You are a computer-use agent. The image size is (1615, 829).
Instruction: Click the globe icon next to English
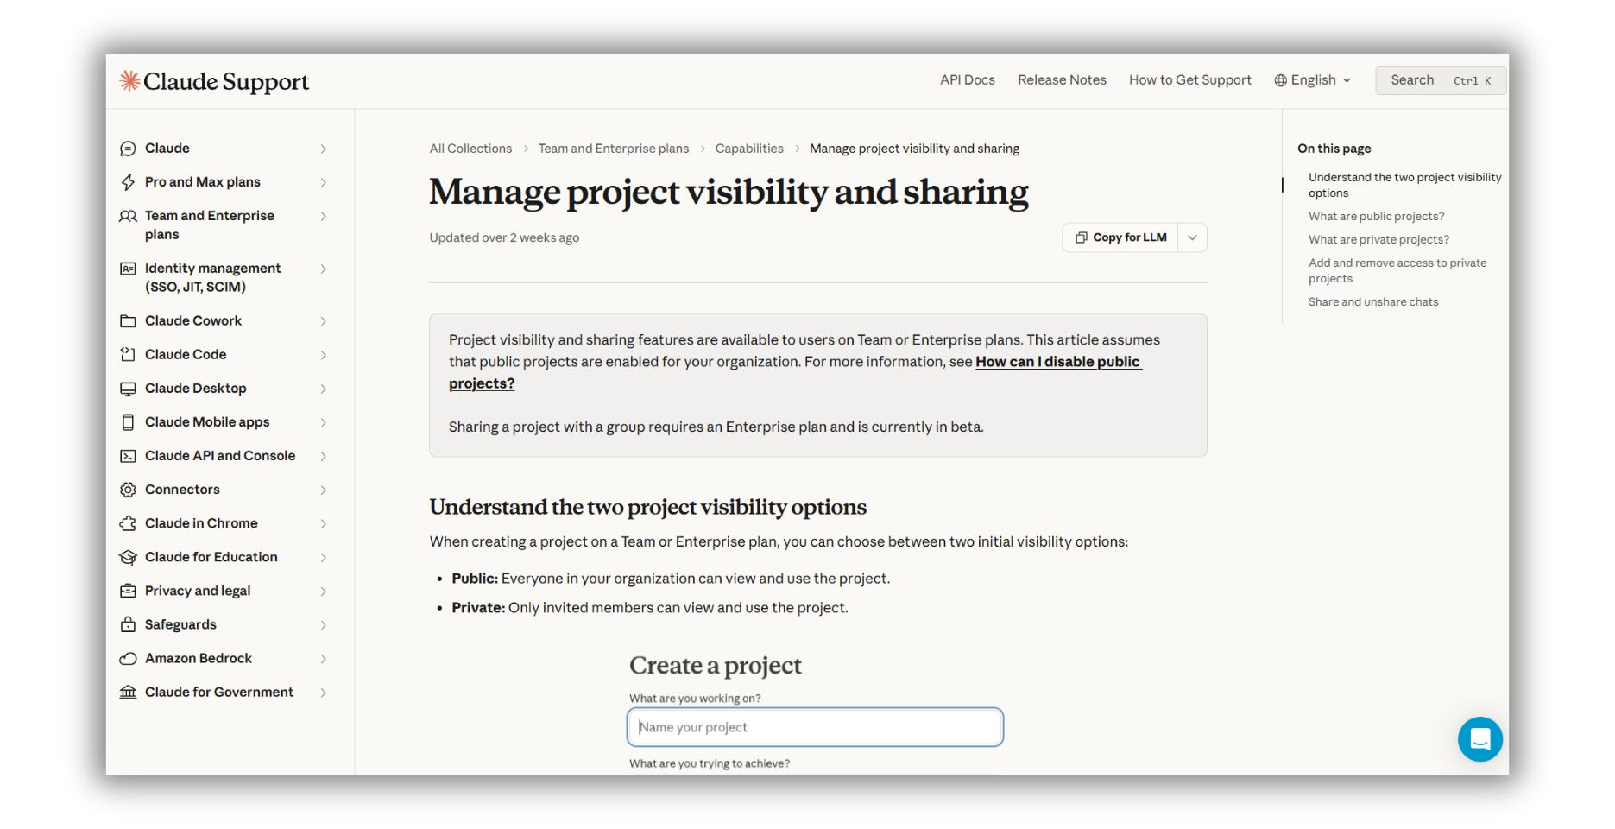click(1280, 80)
